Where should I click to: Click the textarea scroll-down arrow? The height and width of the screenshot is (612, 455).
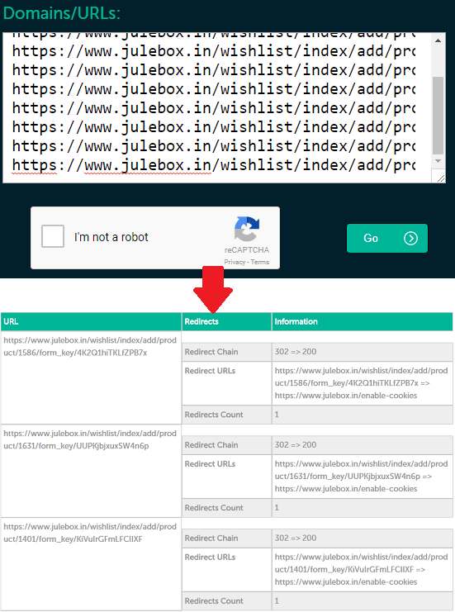click(x=438, y=161)
